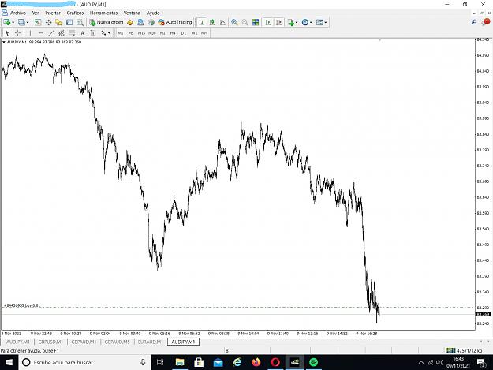The image size is (493, 370).
Task: Switch to the GBPAUD,M1 chart tab
Action: (84, 342)
